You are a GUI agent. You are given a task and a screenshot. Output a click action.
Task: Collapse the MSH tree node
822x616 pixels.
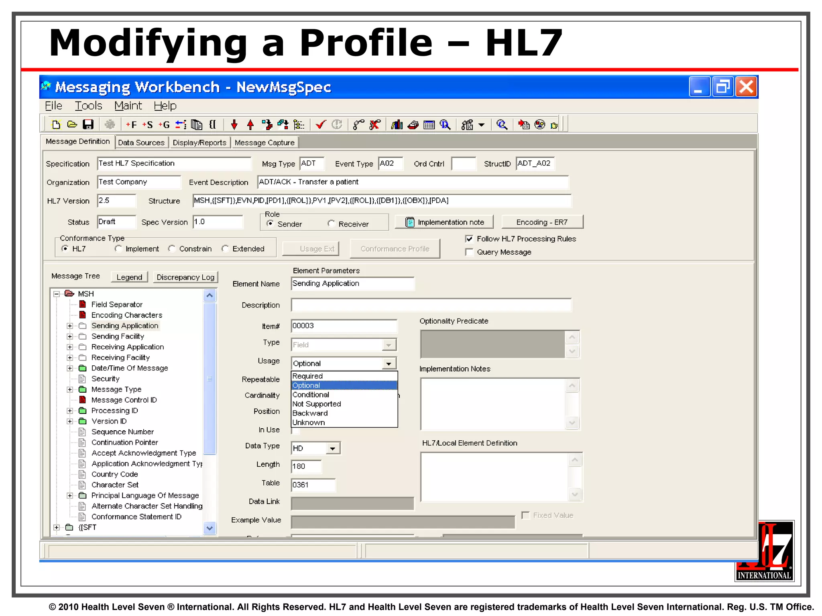57,294
